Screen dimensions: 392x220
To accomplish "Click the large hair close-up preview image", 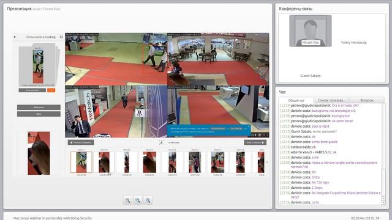I will point(39,153).
